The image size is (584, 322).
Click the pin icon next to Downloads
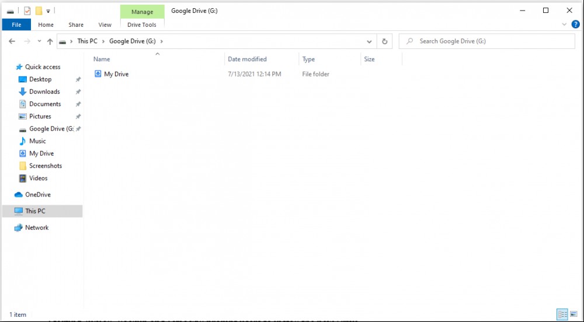click(78, 92)
